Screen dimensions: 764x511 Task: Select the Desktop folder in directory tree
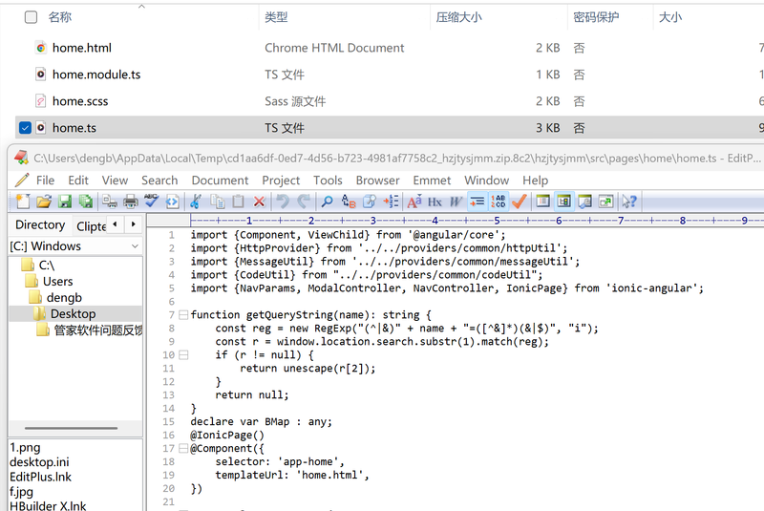[x=73, y=313]
